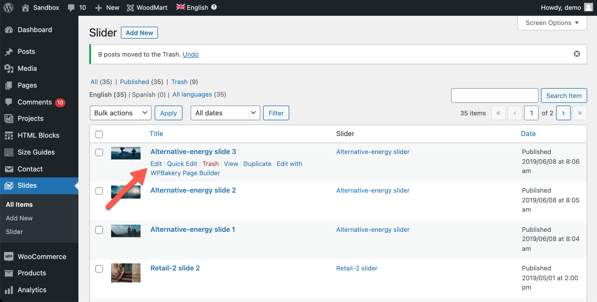Click Edit with WPBakery Page Builder link
The image size is (597, 302).
226,168
